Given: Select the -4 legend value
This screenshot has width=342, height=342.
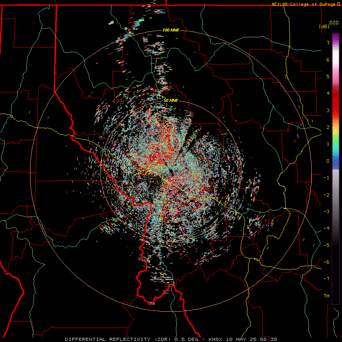Looking at the screenshot, I should 326,228.
